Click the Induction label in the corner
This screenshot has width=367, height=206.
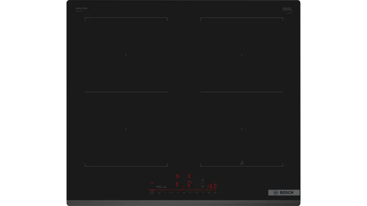(x=82, y=9)
